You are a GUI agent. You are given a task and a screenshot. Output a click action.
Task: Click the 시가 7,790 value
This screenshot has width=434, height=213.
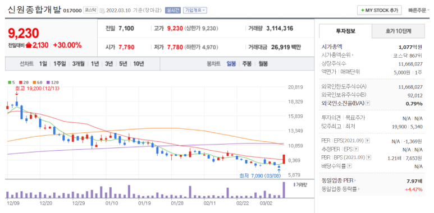coord(126,47)
